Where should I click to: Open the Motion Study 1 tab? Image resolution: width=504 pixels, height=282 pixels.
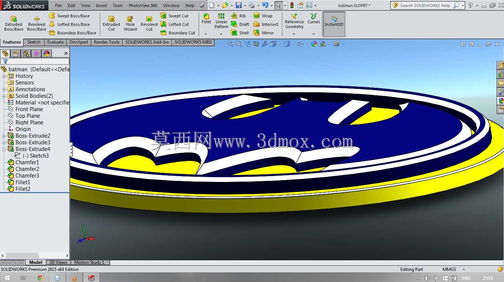[89, 262]
